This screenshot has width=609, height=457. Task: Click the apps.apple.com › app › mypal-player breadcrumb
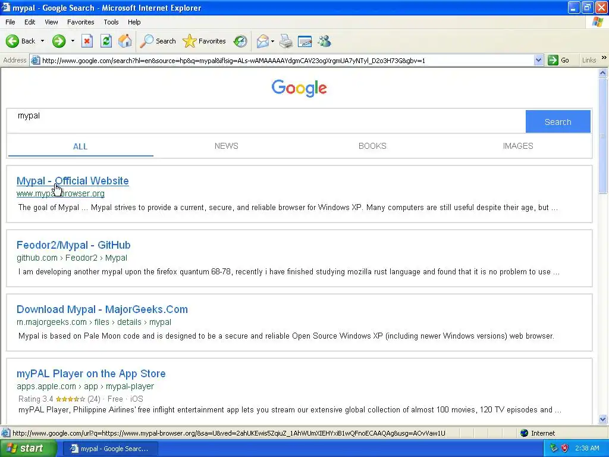(85, 387)
